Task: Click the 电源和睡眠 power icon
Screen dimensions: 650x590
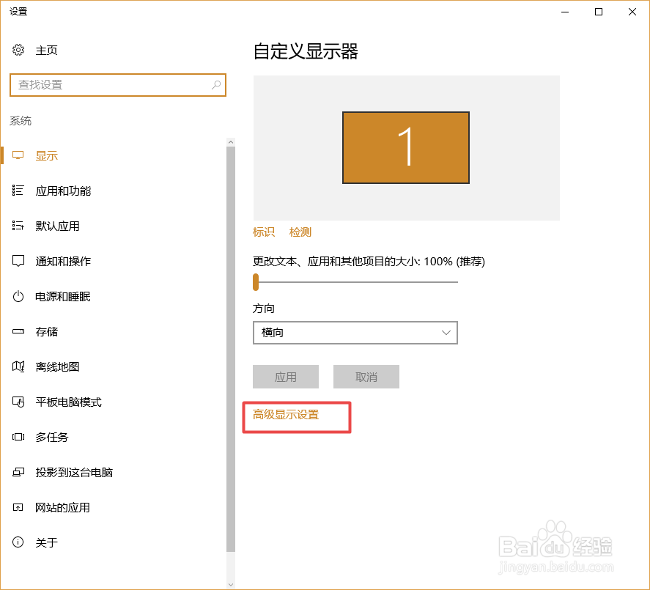Action: [18, 296]
